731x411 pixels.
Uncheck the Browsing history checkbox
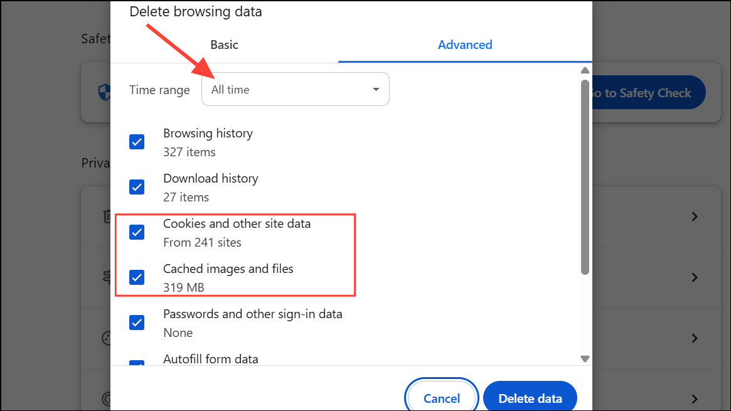click(137, 142)
